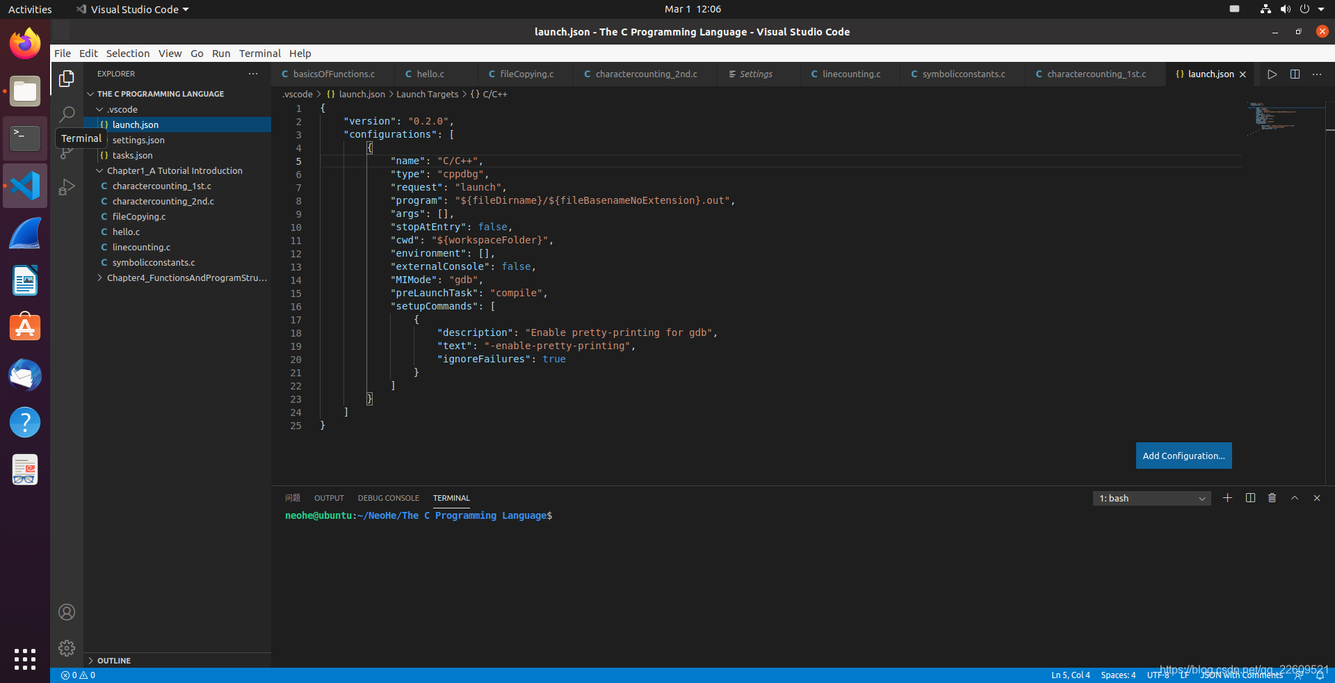Viewport: 1335px width, 683px height.
Task: Switch to linecounting.c editor tab
Action: (x=851, y=74)
